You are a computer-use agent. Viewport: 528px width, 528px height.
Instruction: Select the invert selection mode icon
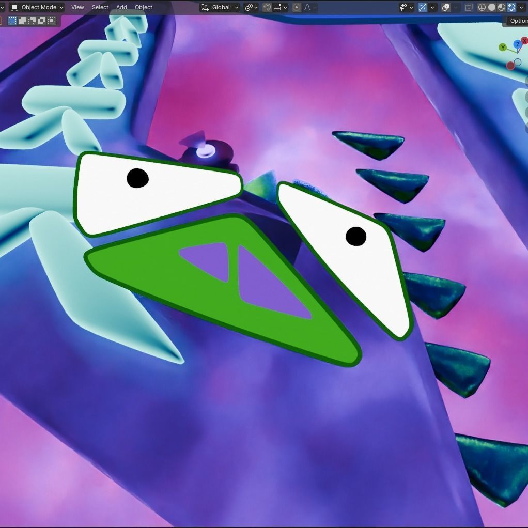pos(42,21)
